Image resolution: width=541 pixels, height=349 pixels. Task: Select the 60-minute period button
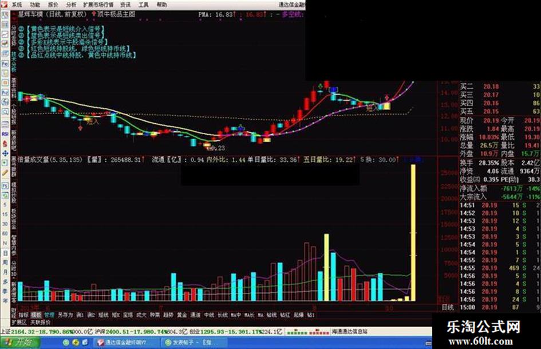tap(5, 234)
